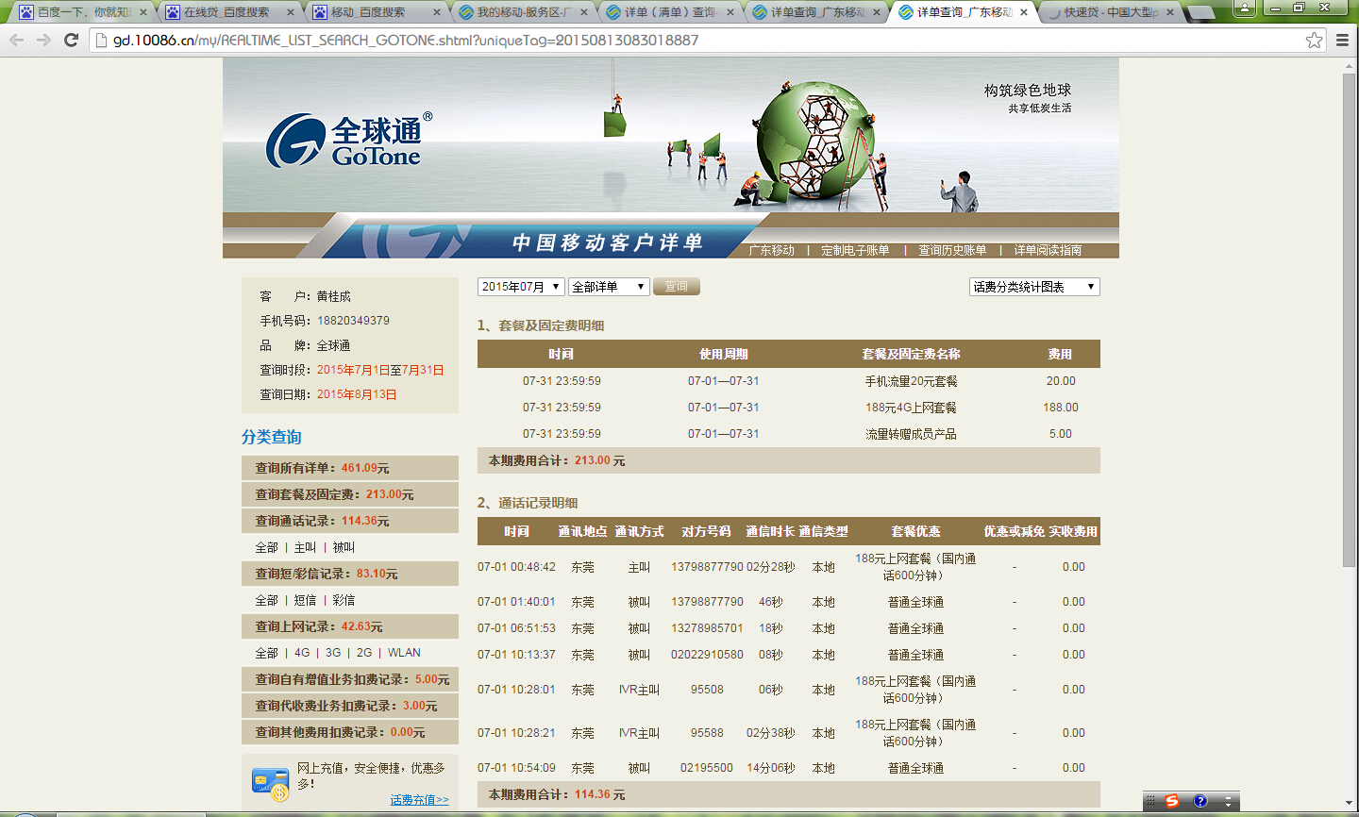Open the 2015年07月 month dropdown
The image size is (1359, 817).
[x=521, y=287]
